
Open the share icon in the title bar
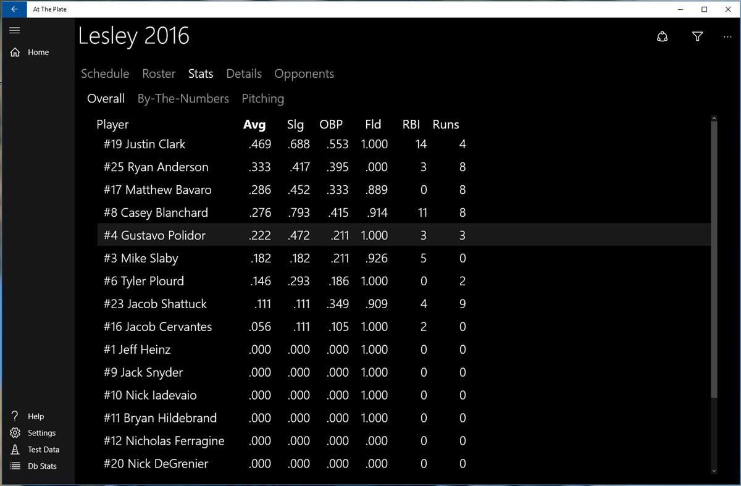[x=663, y=36]
